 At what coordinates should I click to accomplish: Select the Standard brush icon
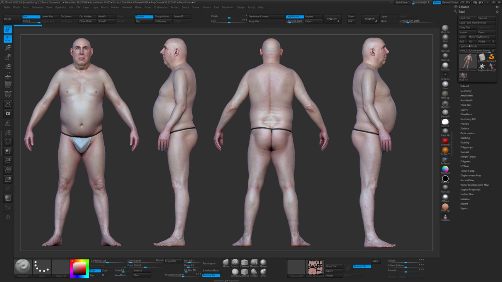tap(22, 266)
